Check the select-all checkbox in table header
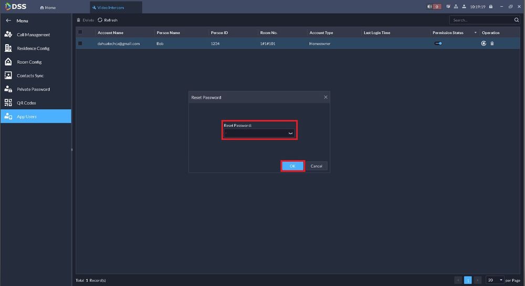This screenshot has width=525, height=286. pos(80,33)
